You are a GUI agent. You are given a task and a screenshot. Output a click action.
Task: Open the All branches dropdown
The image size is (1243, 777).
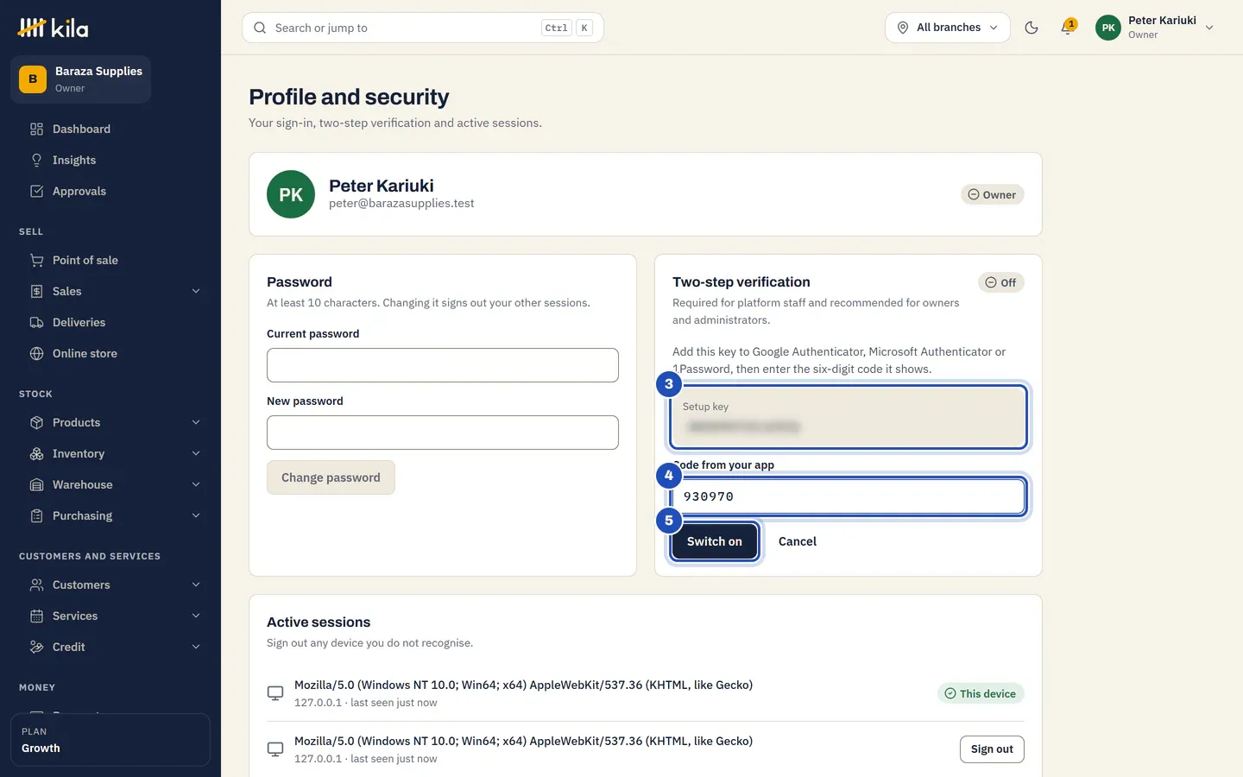click(x=948, y=28)
